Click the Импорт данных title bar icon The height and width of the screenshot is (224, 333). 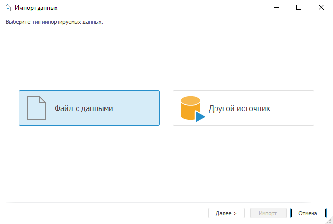(x=8, y=8)
